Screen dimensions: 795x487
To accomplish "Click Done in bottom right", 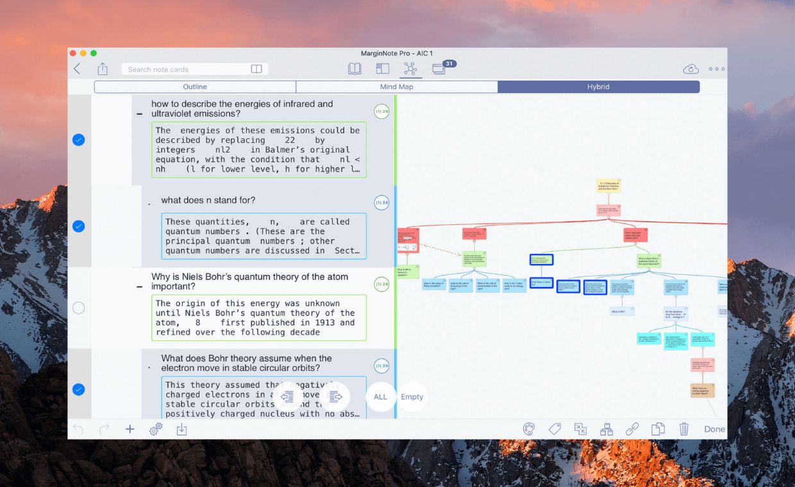I will pos(714,429).
